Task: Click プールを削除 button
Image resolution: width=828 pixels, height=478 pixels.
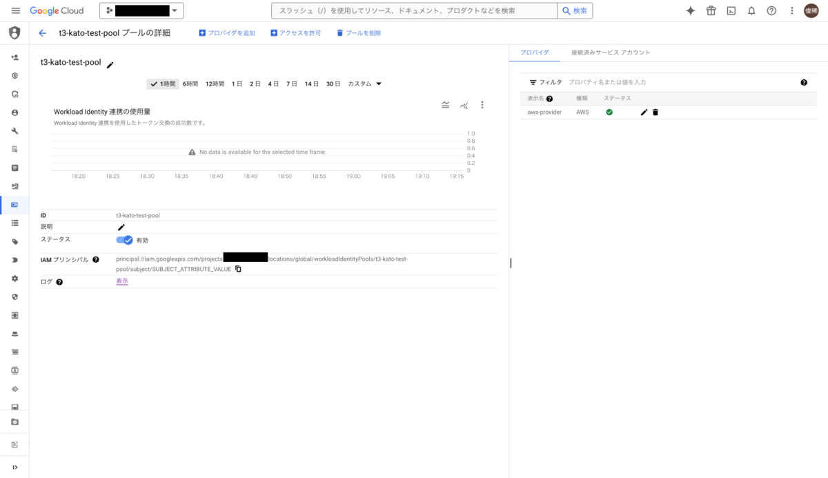Action: tap(358, 33)
